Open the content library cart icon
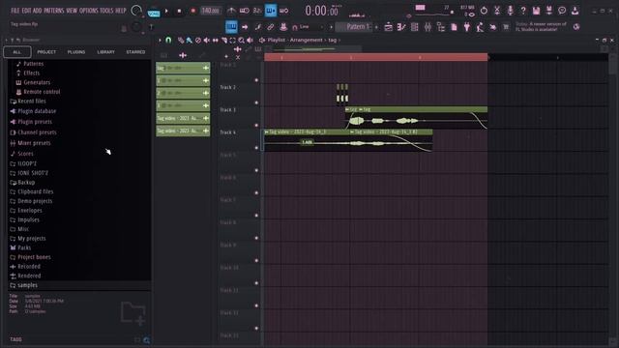619x348 pixels. click(x=506, y=27)
